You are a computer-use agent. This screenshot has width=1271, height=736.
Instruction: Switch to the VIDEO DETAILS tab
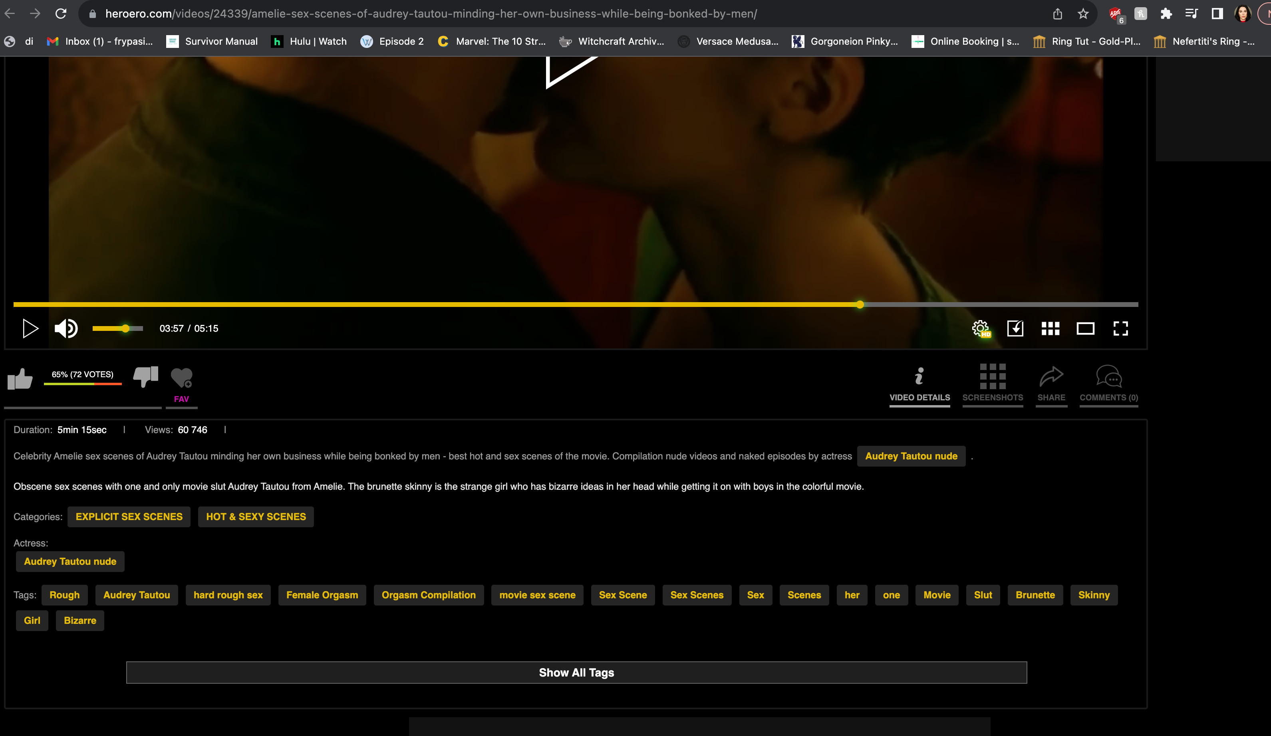click(x=919, y=385)
